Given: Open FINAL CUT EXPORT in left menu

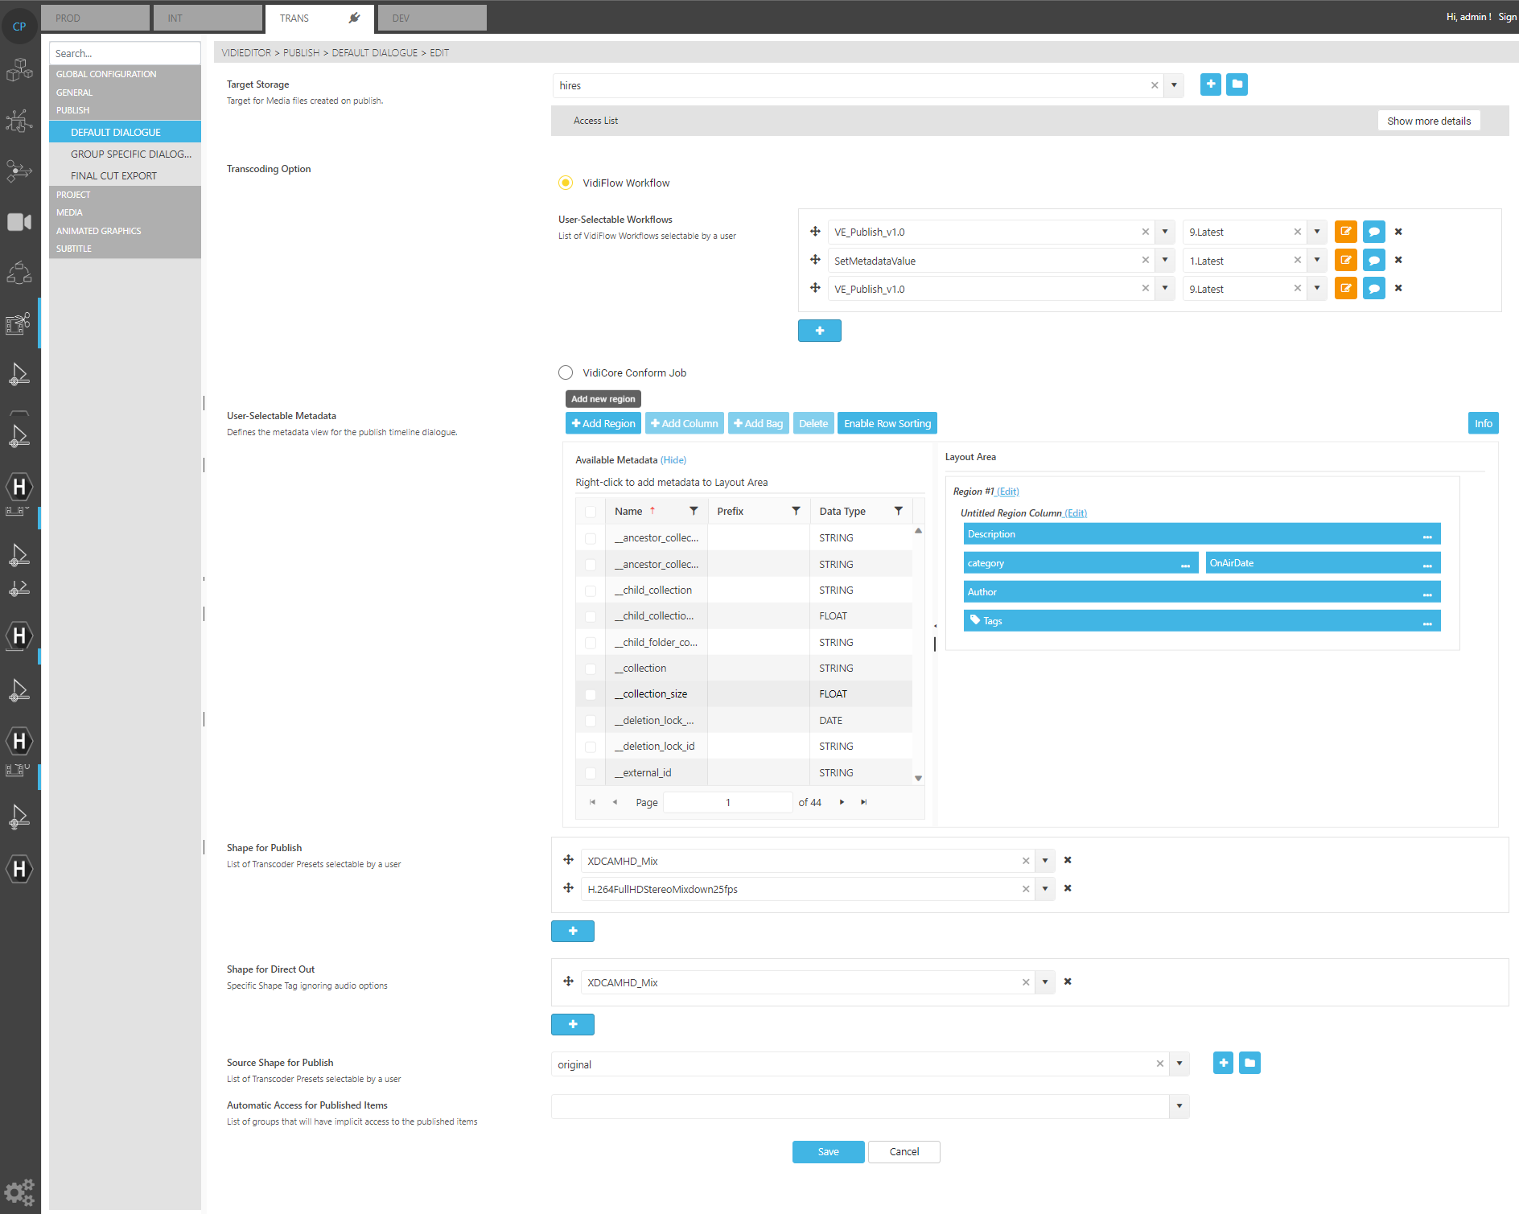Looking at the screenshot, I should click(113, 175).
